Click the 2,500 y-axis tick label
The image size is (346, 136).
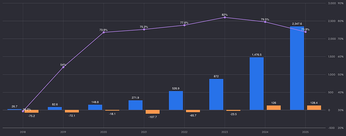pyautogui.click(x=332, y=21)
